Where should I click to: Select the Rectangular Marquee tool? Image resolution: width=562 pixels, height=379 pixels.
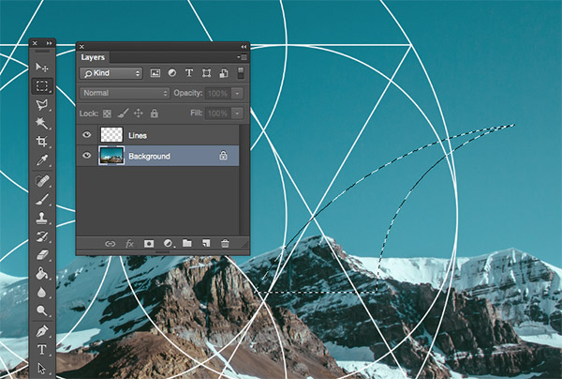[x=42, y=86]
